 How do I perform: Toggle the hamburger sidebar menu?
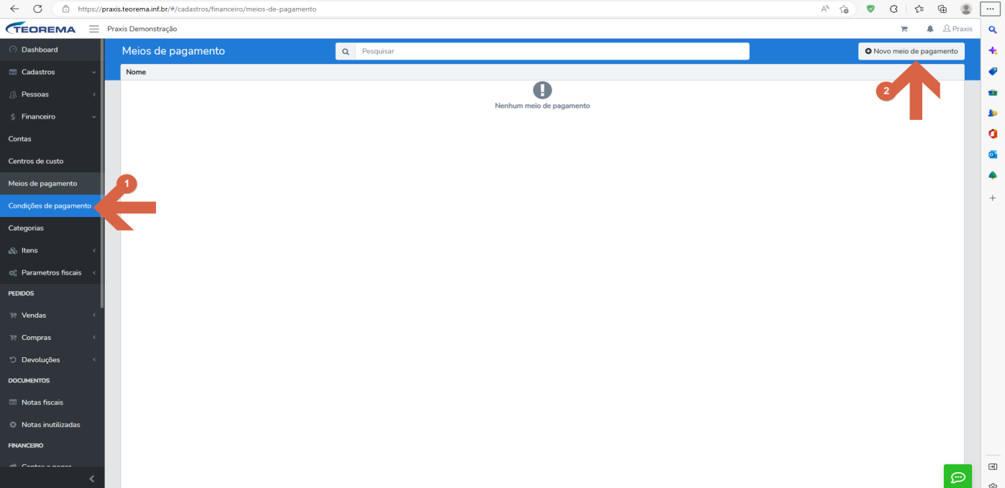coord(94,29)
